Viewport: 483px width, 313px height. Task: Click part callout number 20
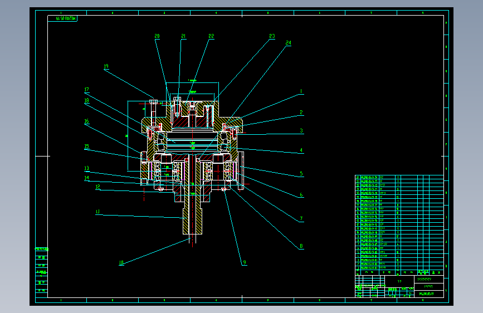coord(157,36)
